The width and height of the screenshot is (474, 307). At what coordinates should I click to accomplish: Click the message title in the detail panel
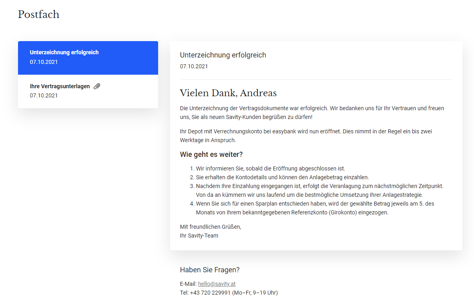click(223, 55)
